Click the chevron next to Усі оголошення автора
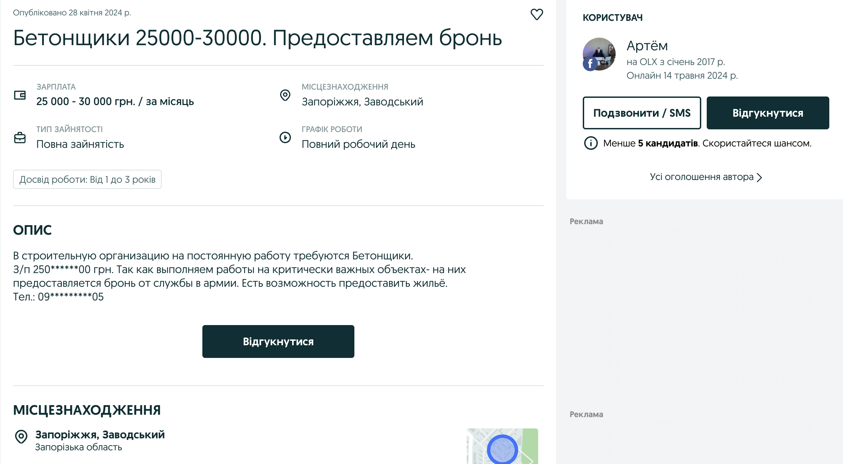Viewport: 843px width, 464px height. click(x=759, y=177)
